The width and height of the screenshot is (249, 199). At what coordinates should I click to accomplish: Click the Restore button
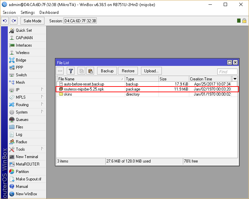pos(128,71)
